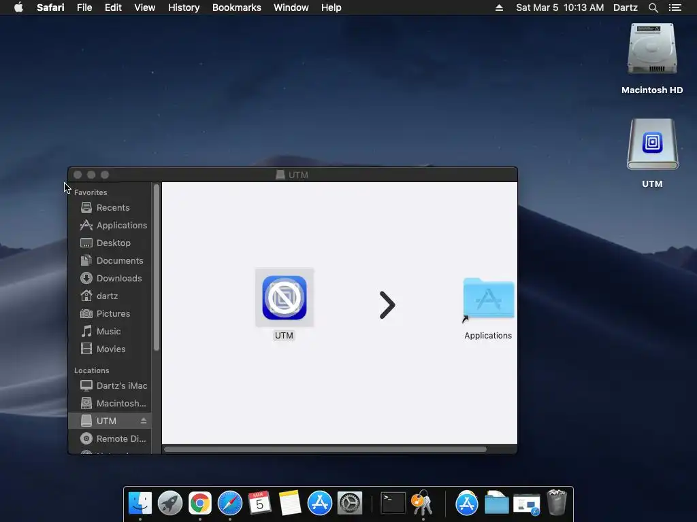
Task: Click the Macintosh HD desktop label
Action: pyautogui.click(x=652, y=90)
